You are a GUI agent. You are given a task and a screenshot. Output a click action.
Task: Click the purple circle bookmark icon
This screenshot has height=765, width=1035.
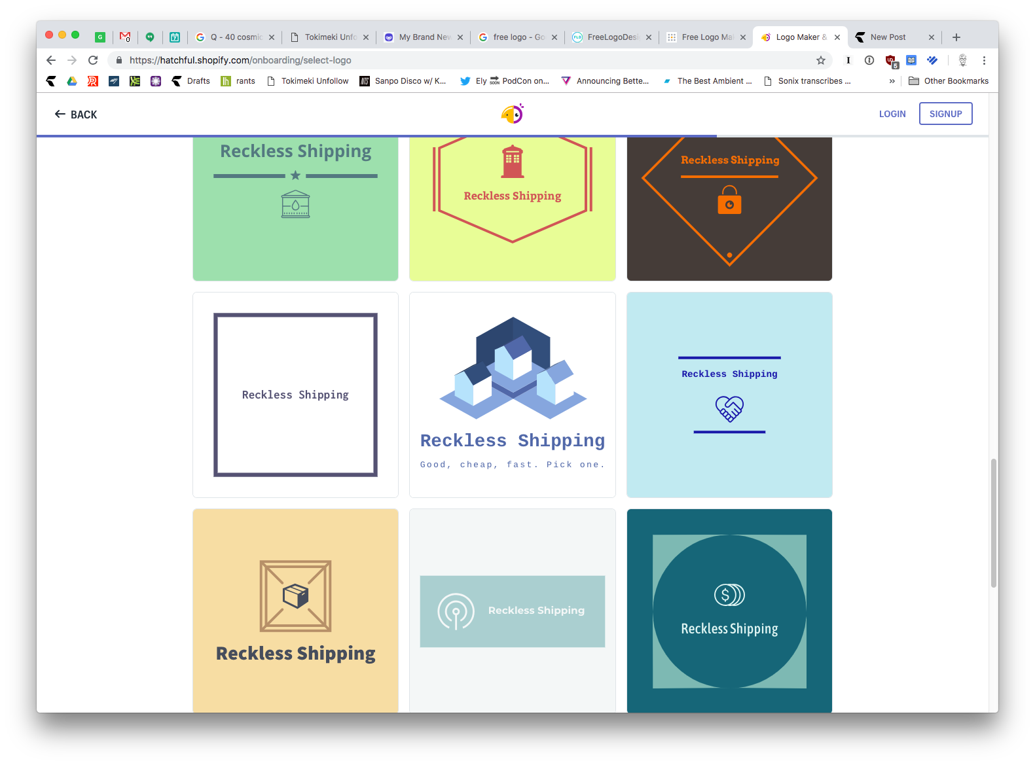coord(156,81)
